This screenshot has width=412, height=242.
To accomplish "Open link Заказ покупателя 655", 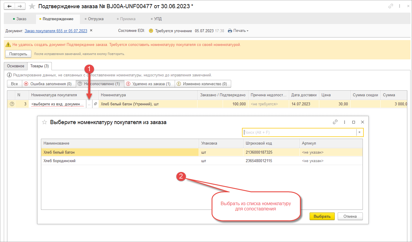I will 56,31.
